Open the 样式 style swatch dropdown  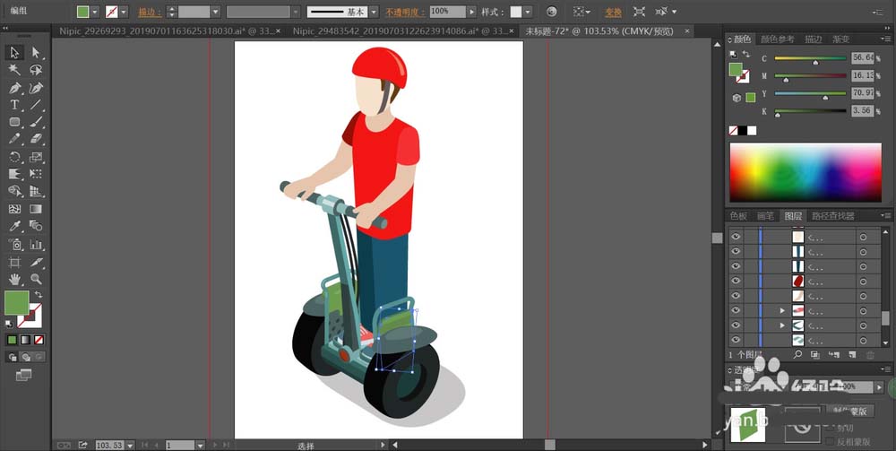coord(528,12)
